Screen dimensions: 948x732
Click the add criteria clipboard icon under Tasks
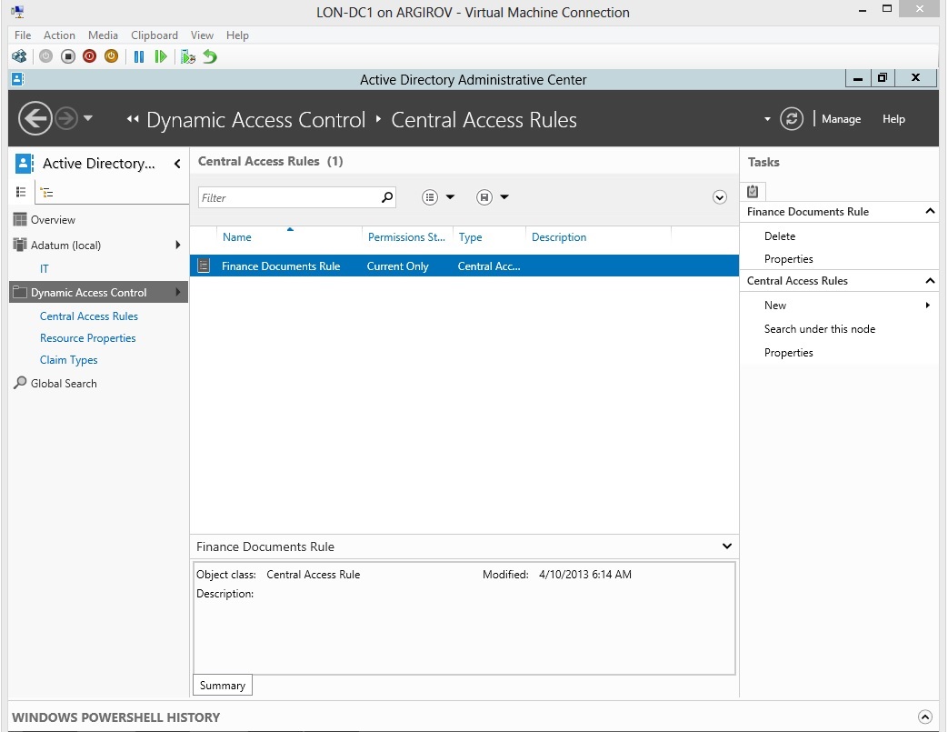(x=753, y=192)
